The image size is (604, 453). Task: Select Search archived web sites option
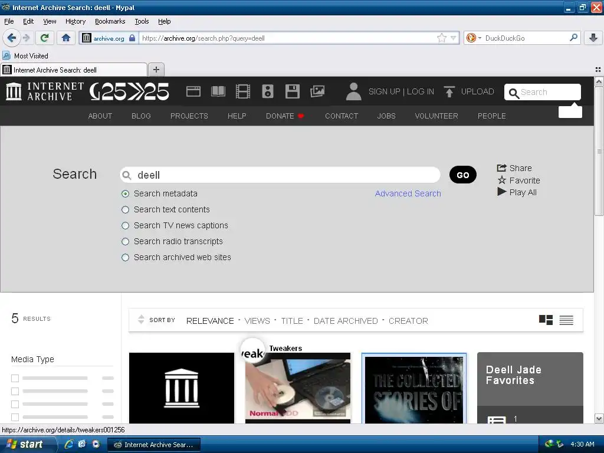125,257
